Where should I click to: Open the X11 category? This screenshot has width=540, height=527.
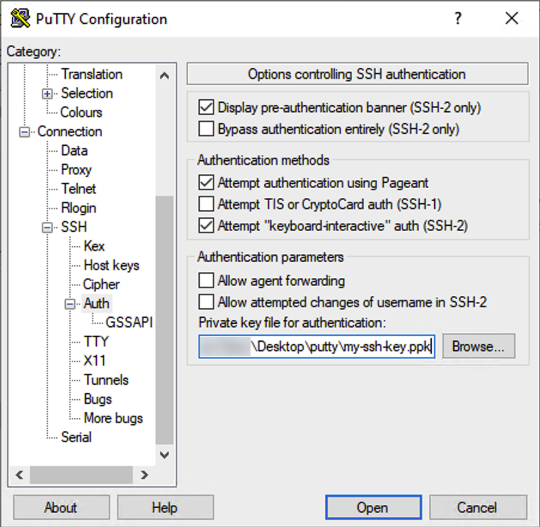click(94, 360)
